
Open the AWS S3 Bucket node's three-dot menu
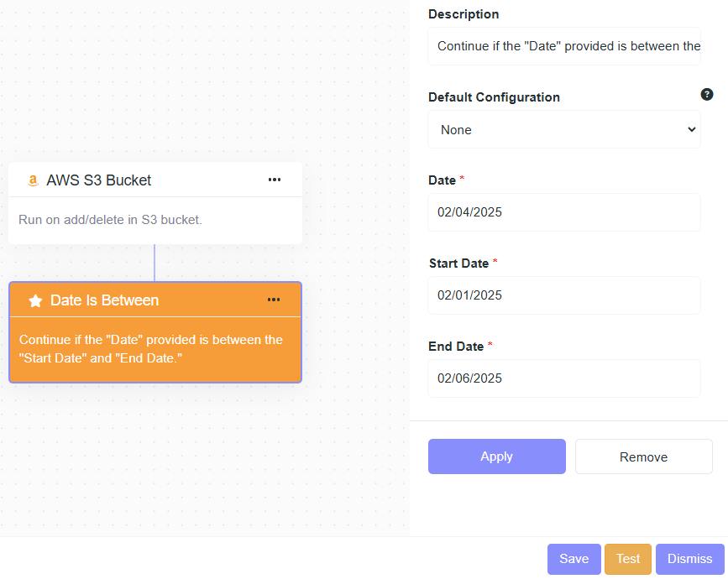coord(275,180)
